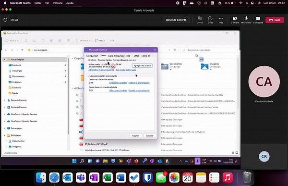The width and height of the screenshot is (288, 186).
Task: Select Descargas in the navigation pane
Action: point(17,71)
